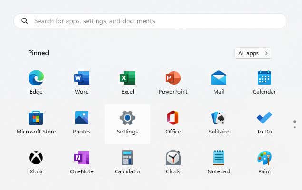302x190 pixels.
Task: Start PowerPoint from the pinned grid
Action: coord(173,78)
